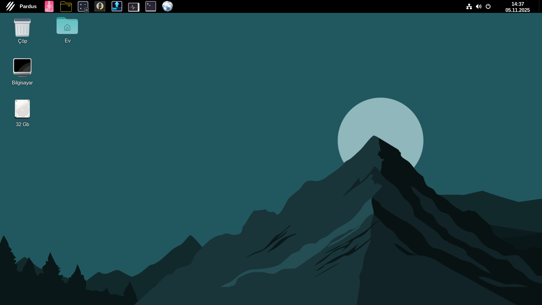Open the file manager from panel
The width and height of the screenshot is (542, 305).
(66, 6)
